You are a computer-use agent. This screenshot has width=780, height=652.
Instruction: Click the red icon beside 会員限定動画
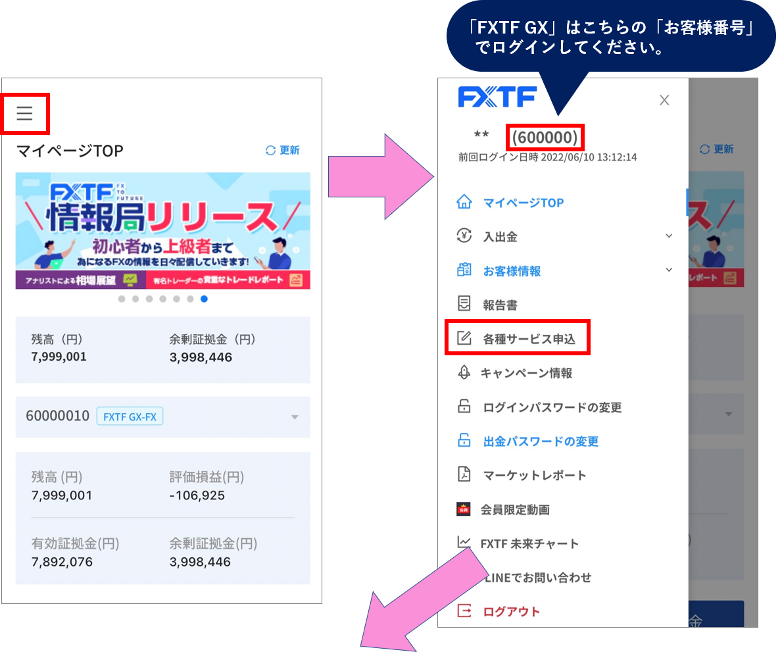click(464, 509)
